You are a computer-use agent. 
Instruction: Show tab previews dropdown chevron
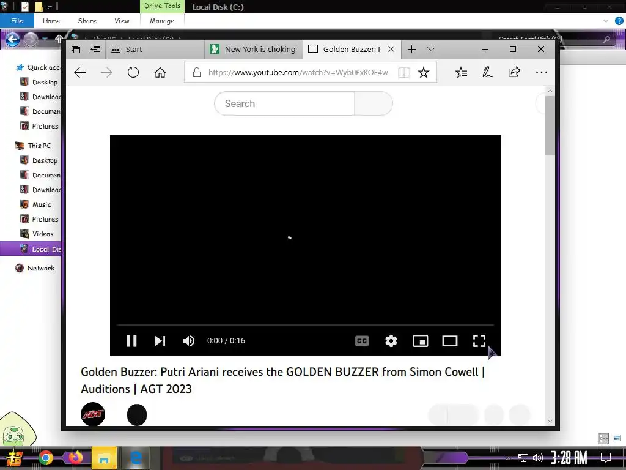point(431,49)
